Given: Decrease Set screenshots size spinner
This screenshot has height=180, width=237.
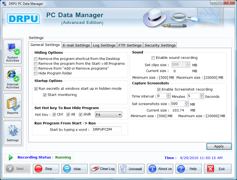Looking at the screenshot, I should tap(187, 105).
